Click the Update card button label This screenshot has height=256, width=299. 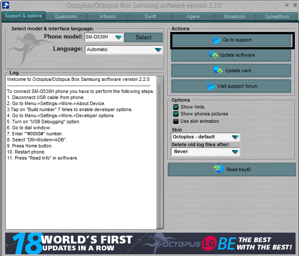click(x=238, y=70)
